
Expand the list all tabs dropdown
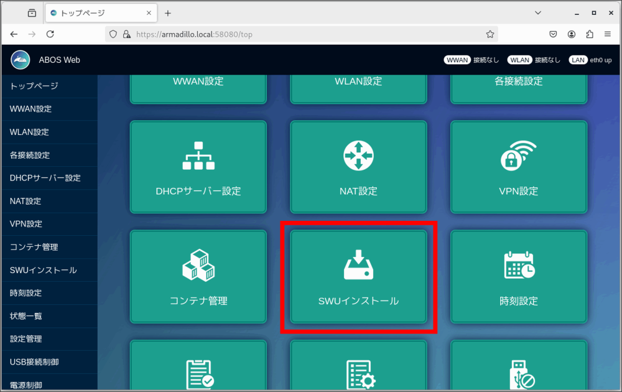click(538, 12)
